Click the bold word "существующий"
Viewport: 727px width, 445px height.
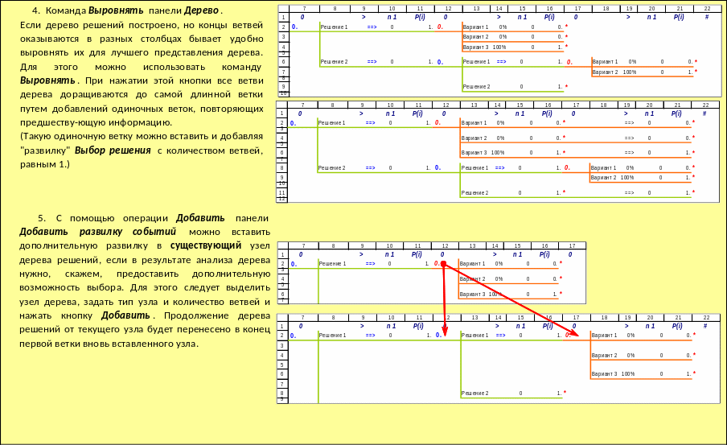point(206,245)
